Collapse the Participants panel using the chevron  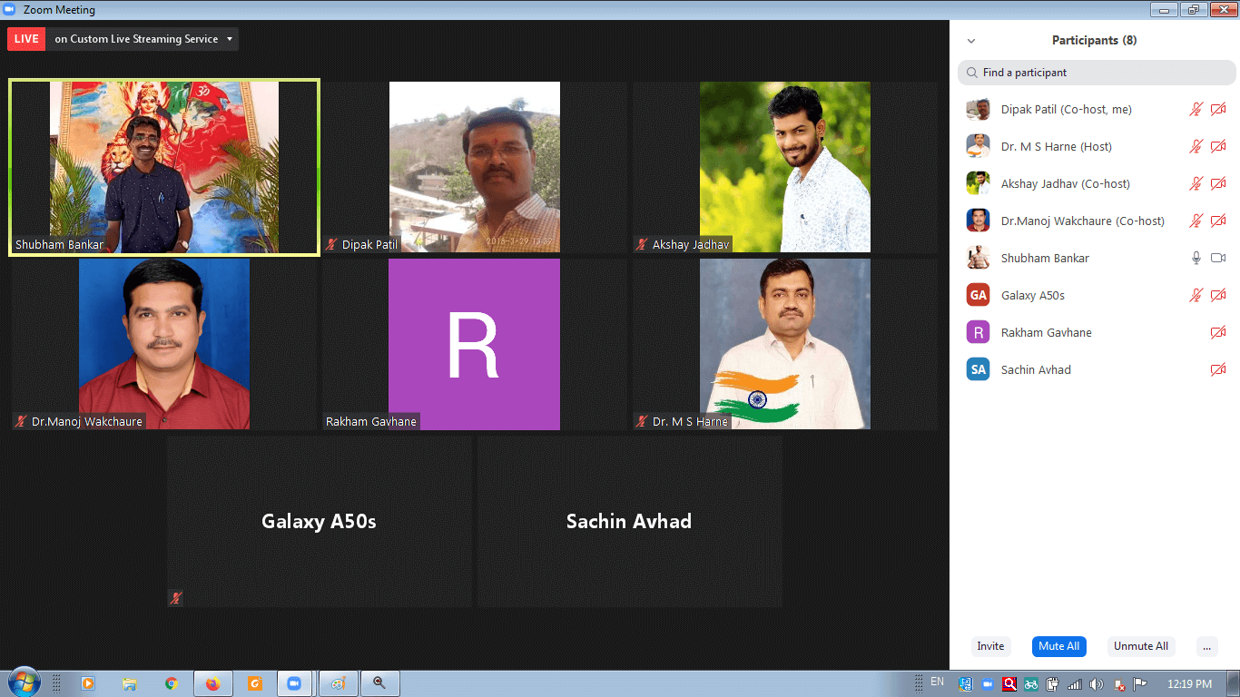[x=971, y=41]
